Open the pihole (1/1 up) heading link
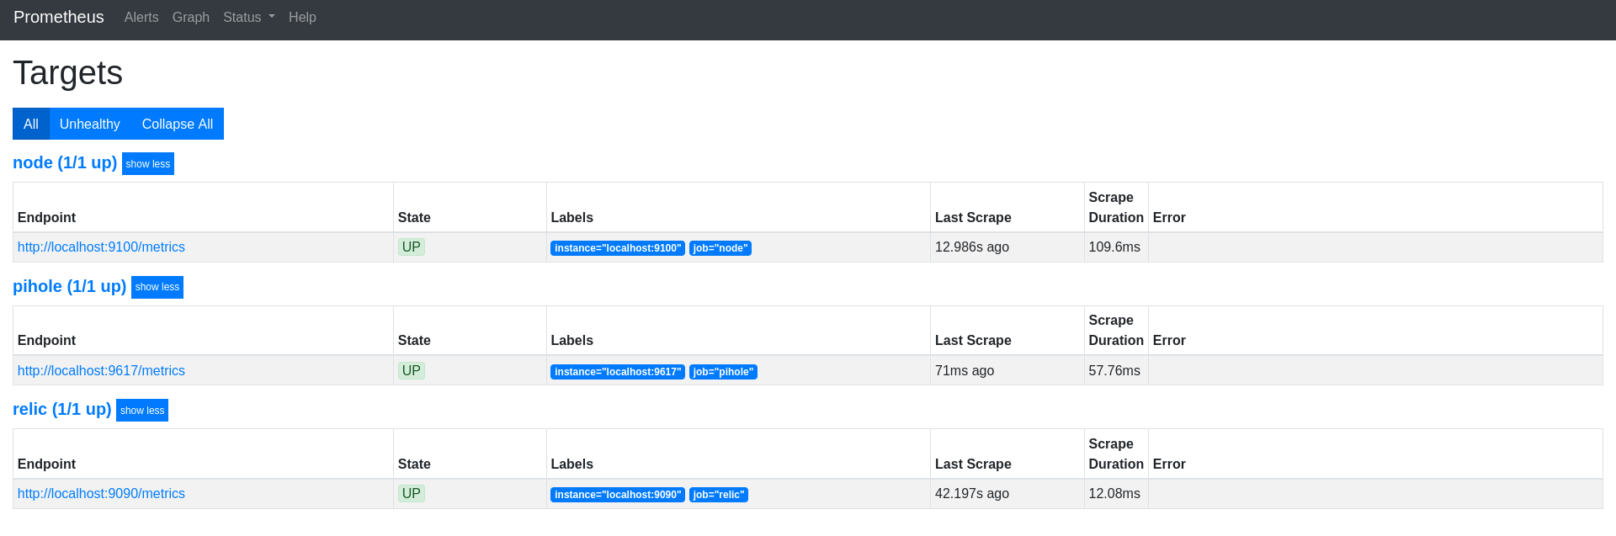This screenshot has width=1616, height=536. click(69, 287)
